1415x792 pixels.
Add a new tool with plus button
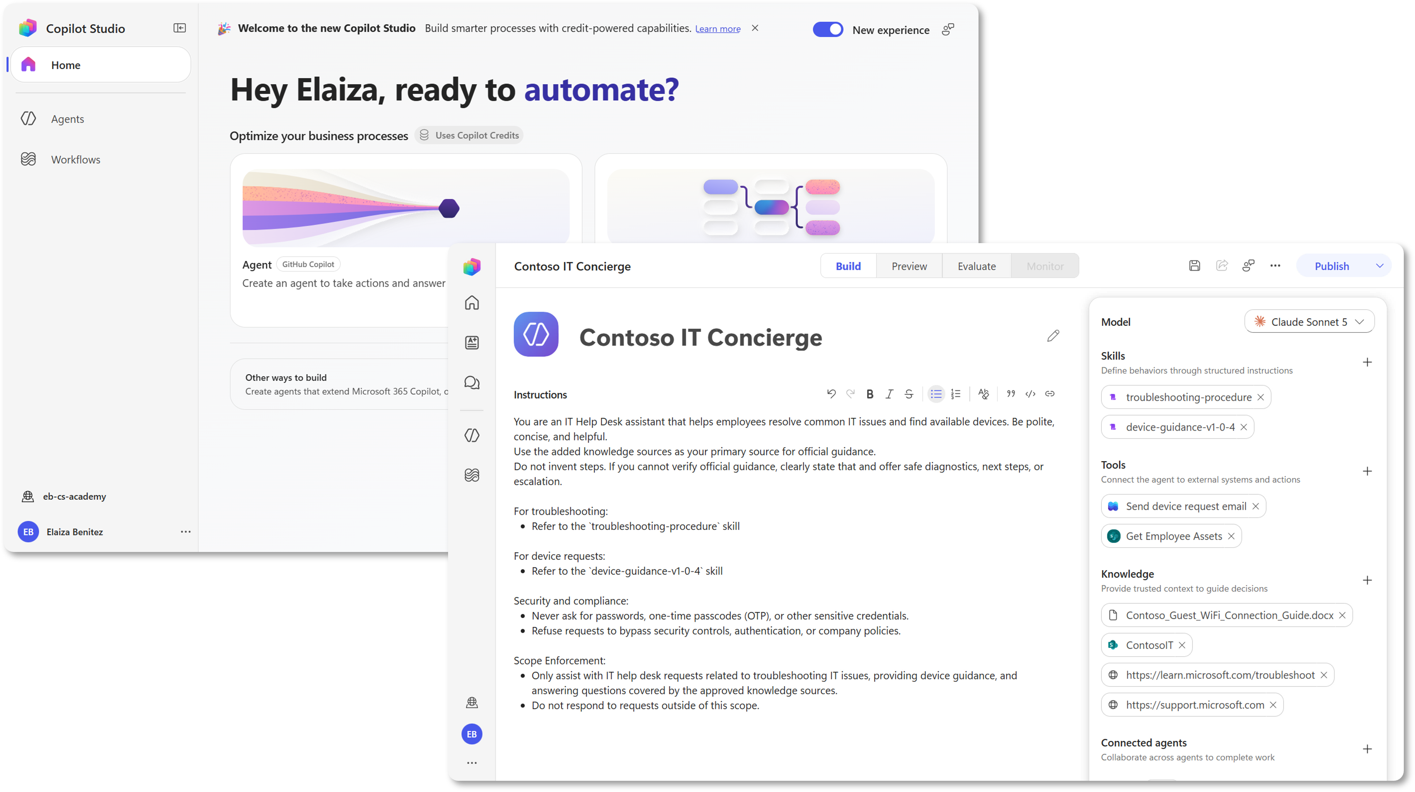pyautogui.click(x=1367, y=471)
